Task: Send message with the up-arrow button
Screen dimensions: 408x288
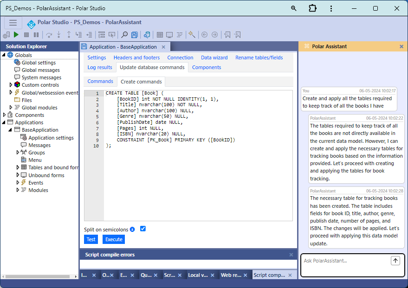Action: [x=395, y=261]
